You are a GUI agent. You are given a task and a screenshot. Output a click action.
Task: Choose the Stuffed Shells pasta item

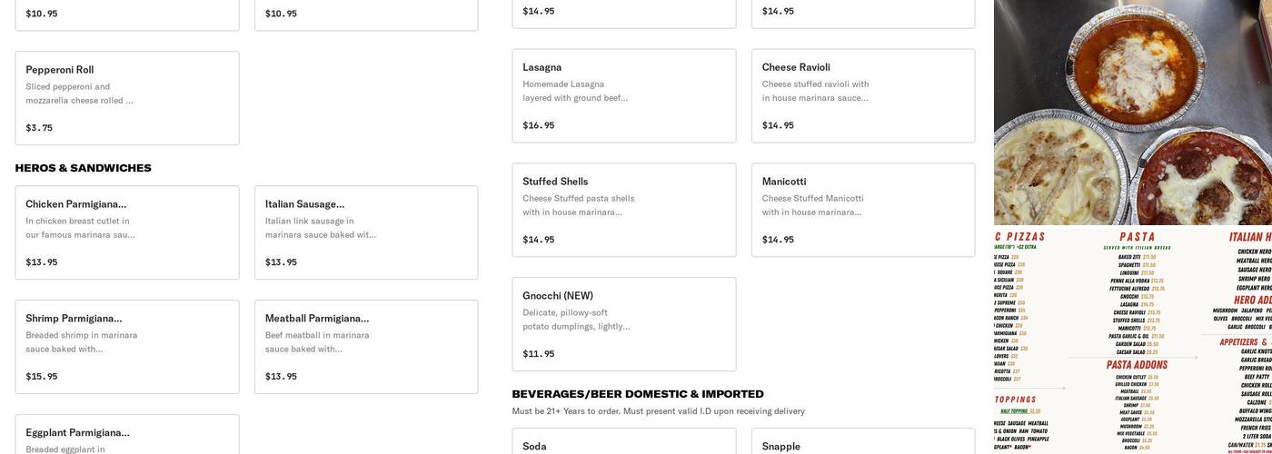623,210
